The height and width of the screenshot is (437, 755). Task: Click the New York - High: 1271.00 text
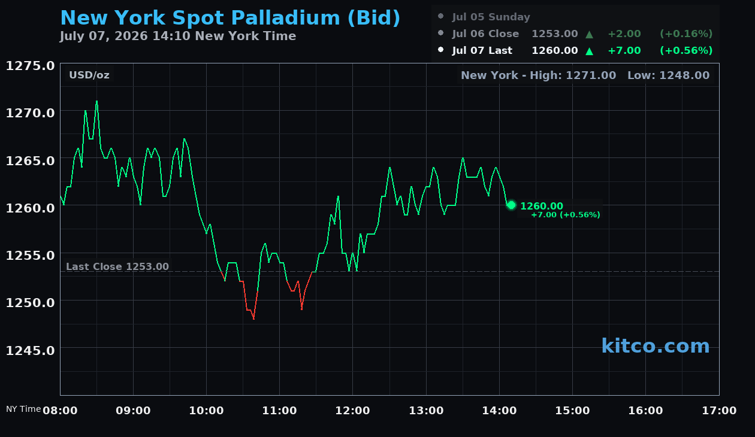538,75
